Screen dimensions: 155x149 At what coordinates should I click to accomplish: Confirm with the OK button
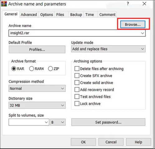coord(83,142)
